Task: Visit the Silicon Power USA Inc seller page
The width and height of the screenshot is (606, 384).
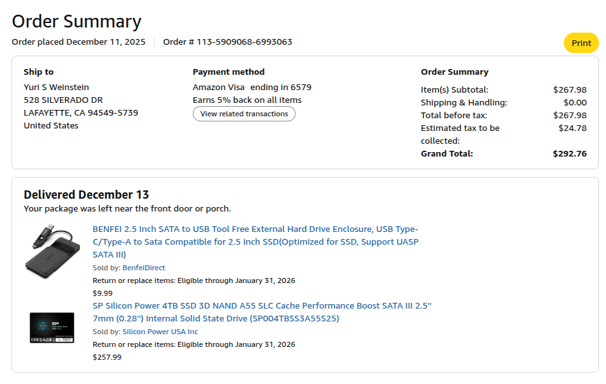Action: pos(160,332)
